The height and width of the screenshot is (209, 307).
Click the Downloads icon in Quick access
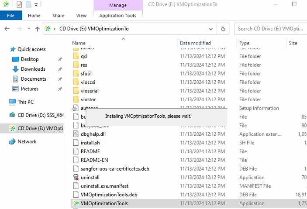point(15,69)
